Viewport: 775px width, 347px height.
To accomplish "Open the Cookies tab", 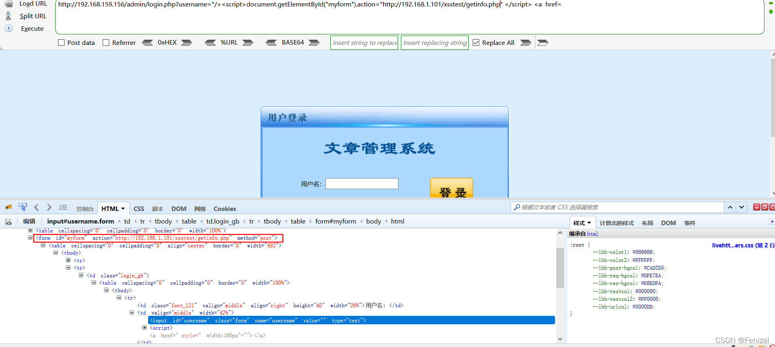I will point(225,209).
